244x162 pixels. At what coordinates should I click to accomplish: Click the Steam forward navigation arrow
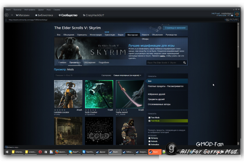coord(12,15)
